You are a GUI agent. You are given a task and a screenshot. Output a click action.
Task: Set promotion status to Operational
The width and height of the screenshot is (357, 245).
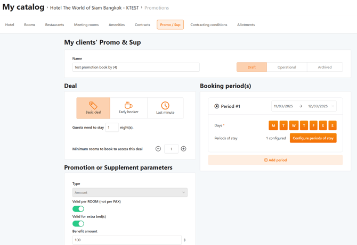coord(287,67)
